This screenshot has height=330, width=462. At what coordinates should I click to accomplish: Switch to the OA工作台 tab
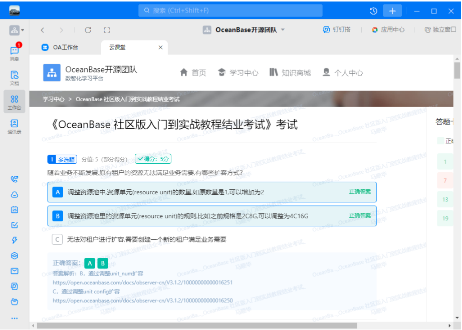click(60, 48)
